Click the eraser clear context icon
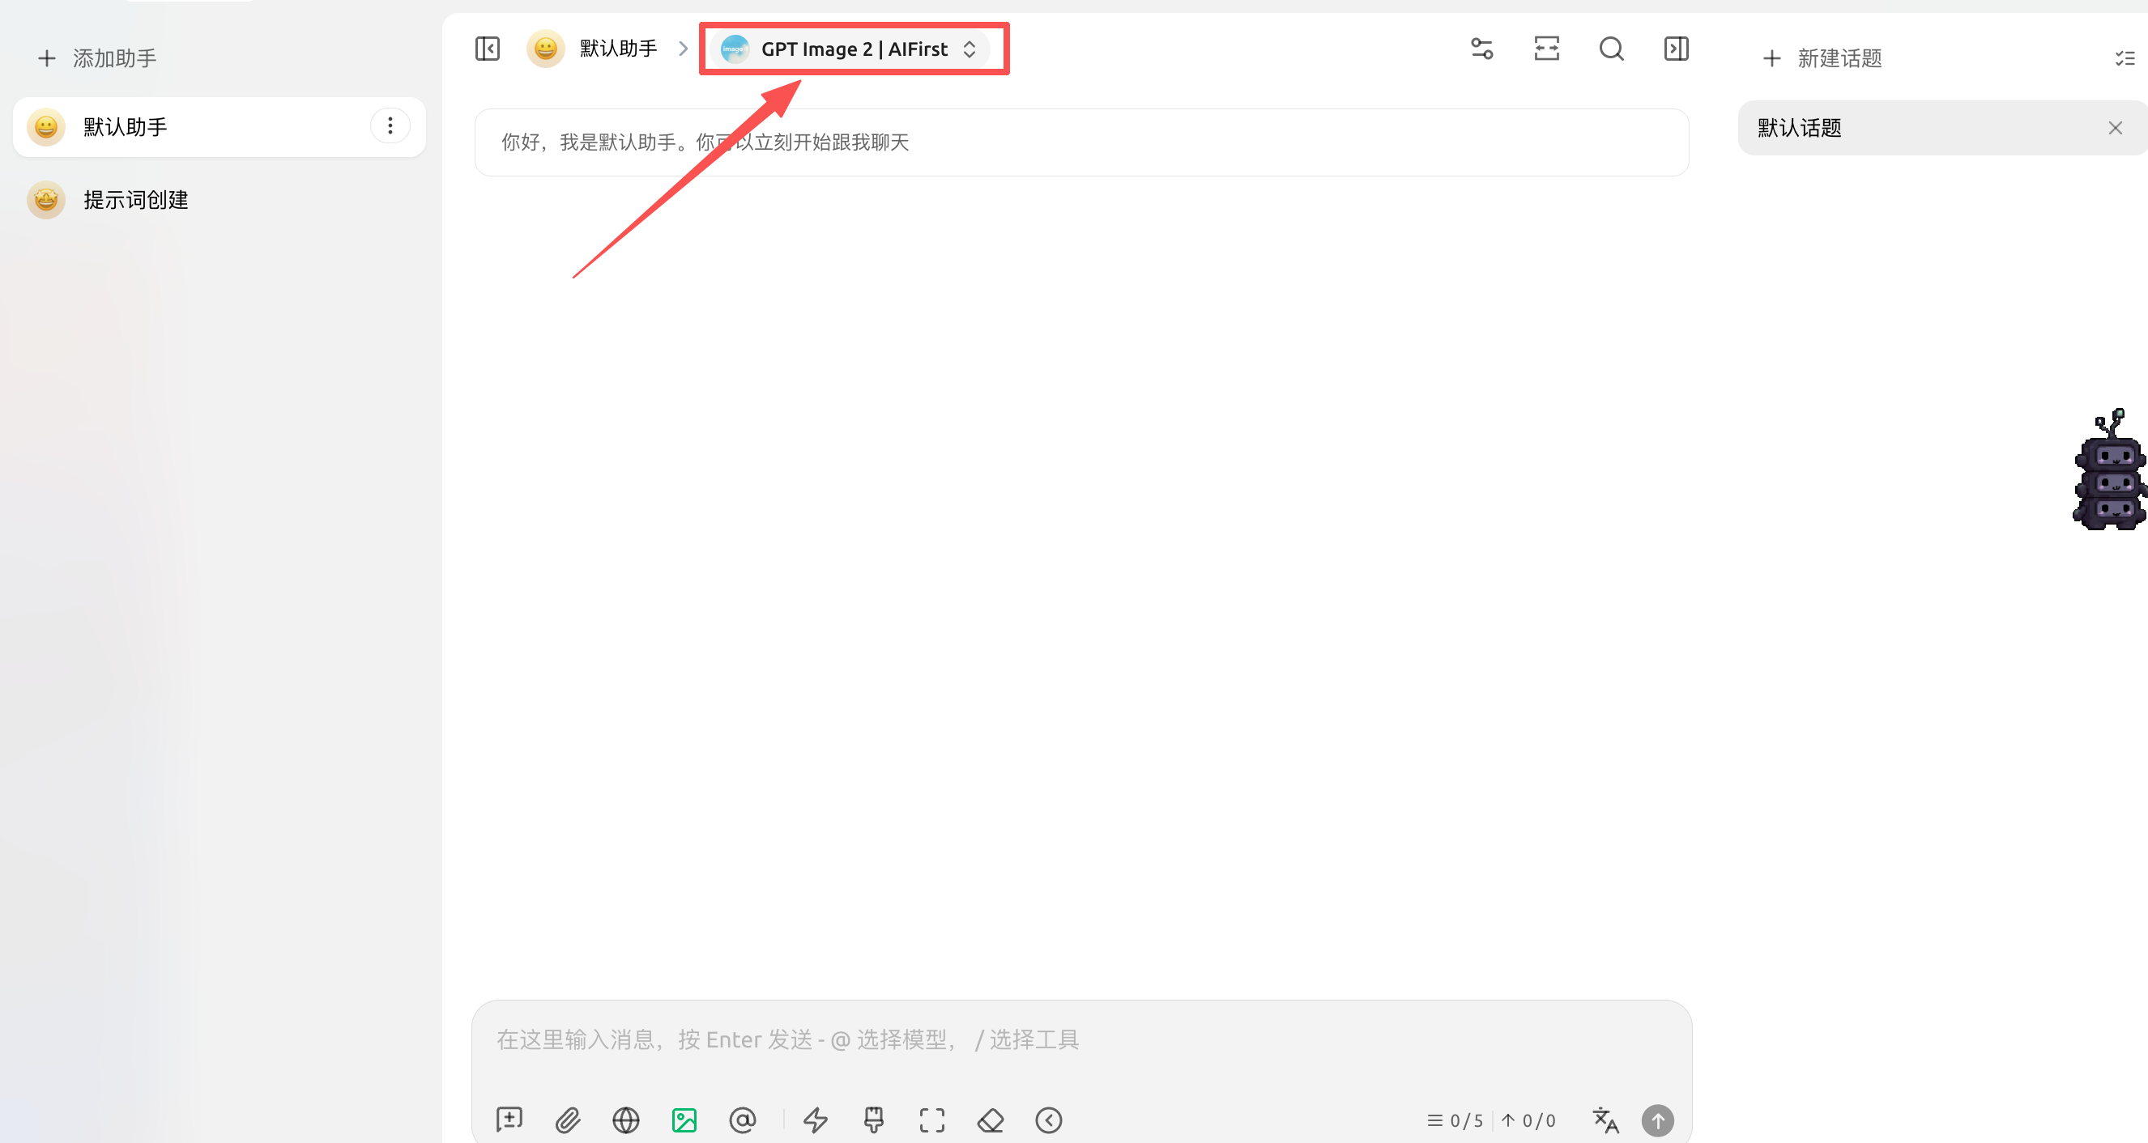This screenshot has width=2148, height=1143. pos(991,1120)
